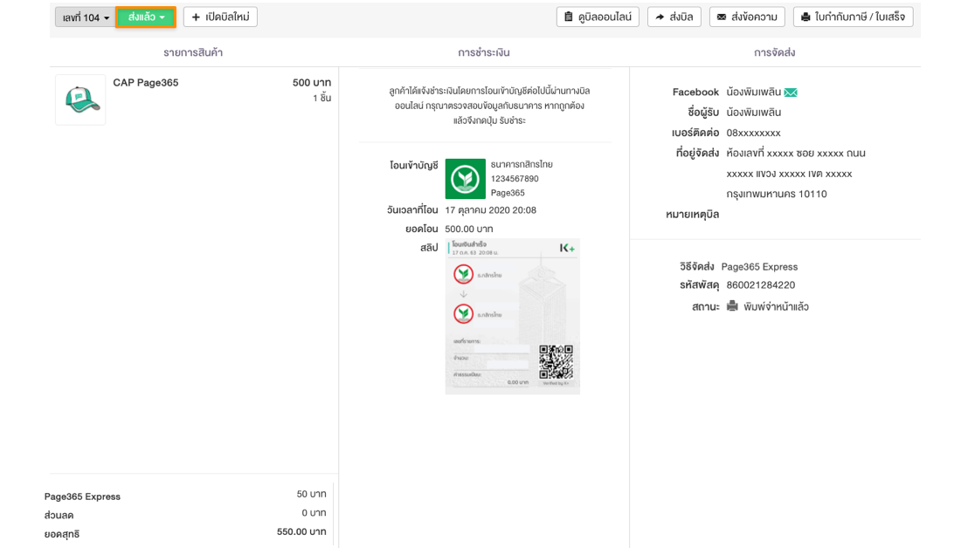Image resolution: width=961 pixels, height=548 pixels.
Task: Open the green cap product thumbnail
Action: 80,99
